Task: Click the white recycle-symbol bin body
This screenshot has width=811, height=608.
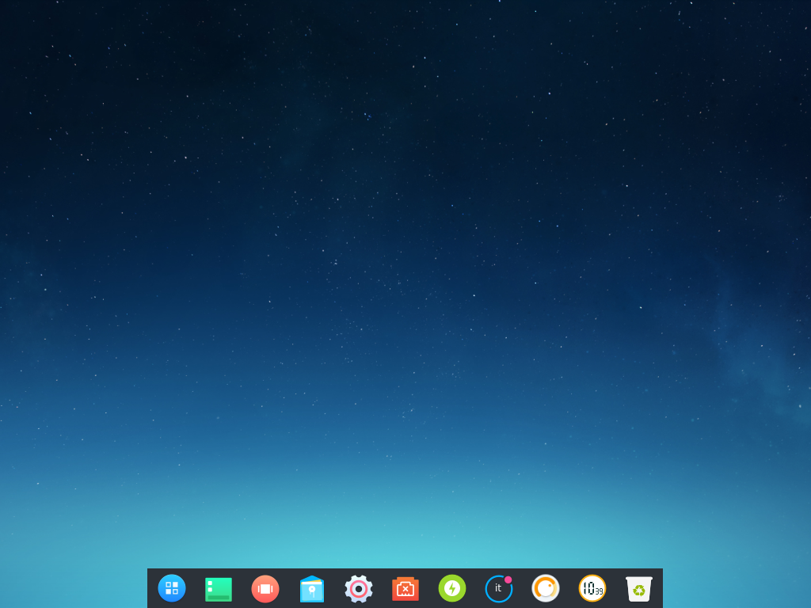Action: (639, 591)
